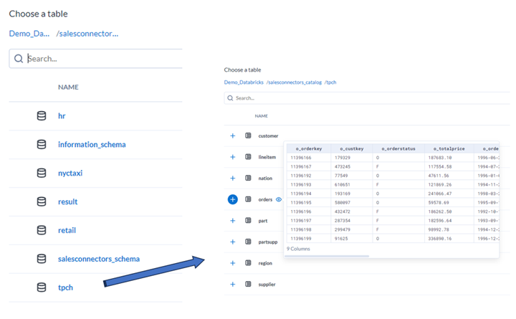Select the supplier table name
The width and height of the screenshot is (516, 319).
pos(267,285)
